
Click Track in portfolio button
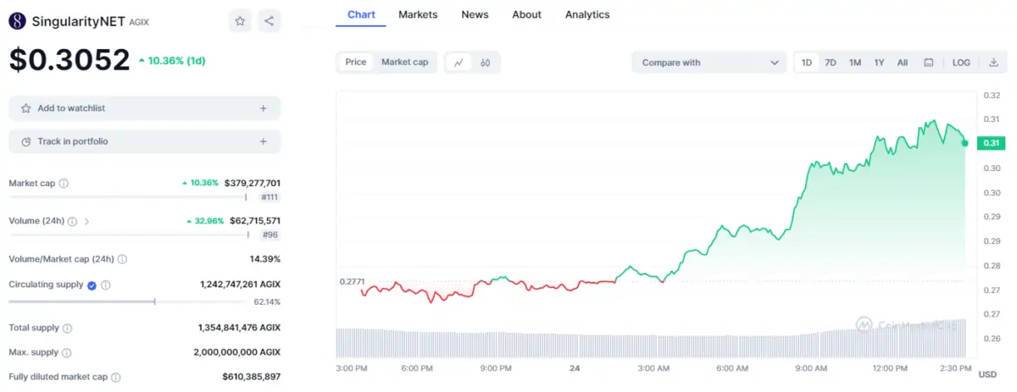(x=144, y=141)
